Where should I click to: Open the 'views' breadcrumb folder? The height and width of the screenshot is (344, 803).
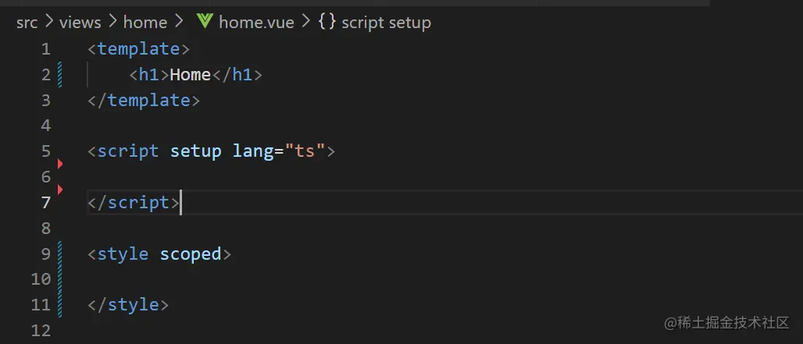pos(80,22)
